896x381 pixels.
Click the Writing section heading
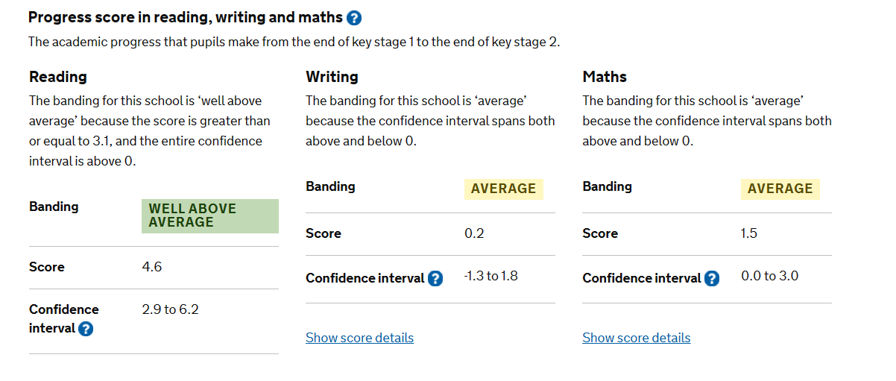[332, 77]
